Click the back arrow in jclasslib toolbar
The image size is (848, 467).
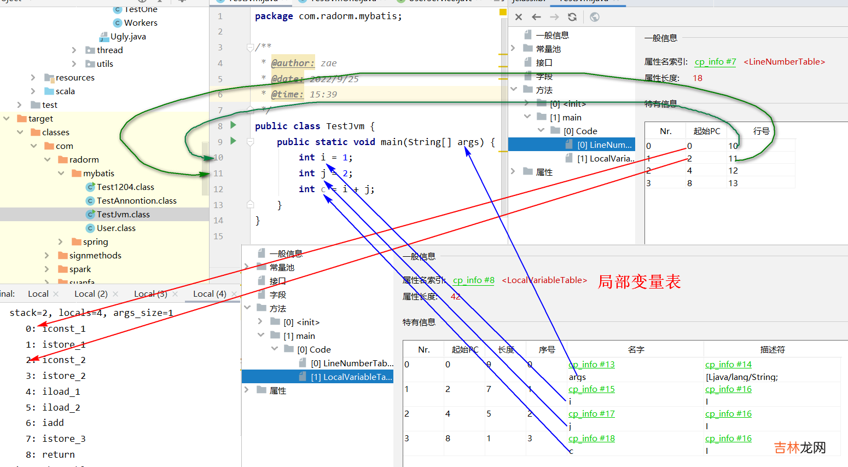pos(536,17)
